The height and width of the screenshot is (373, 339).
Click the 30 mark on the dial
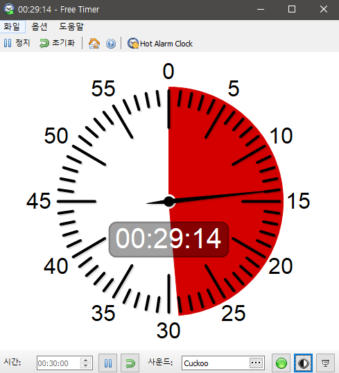coord(168,331)
